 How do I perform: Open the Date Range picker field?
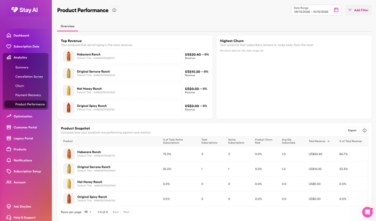[x=316, y=10]
